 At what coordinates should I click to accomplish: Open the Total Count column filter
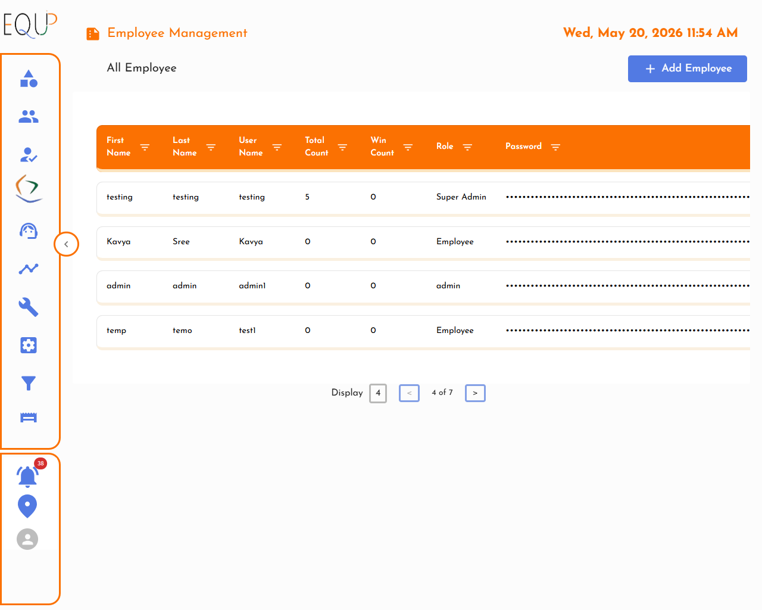pos(342,147)
